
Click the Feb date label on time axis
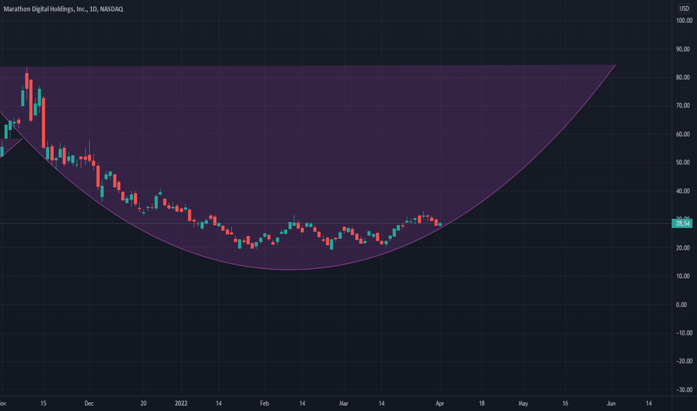265,404
